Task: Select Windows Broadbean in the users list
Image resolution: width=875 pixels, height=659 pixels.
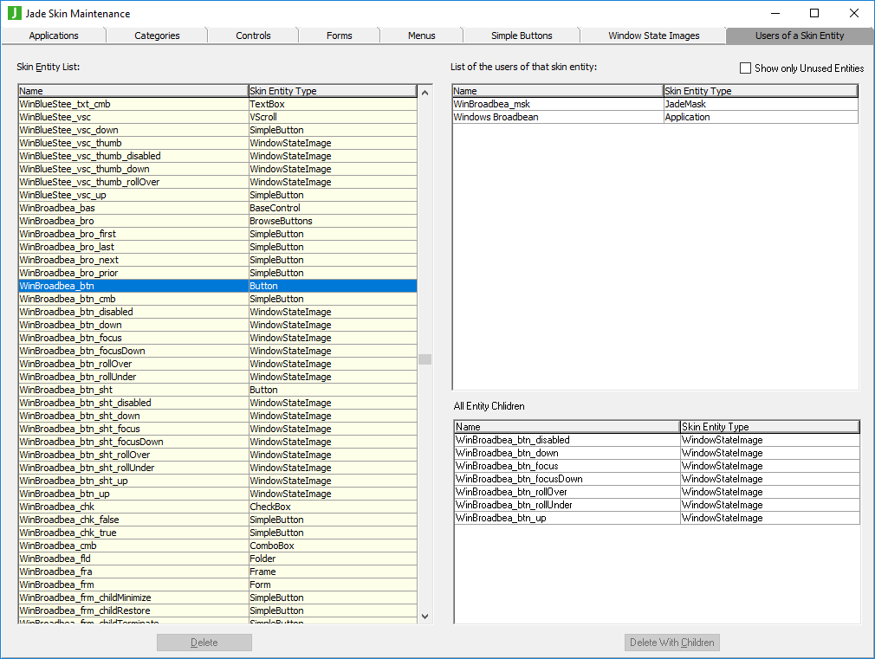Action: (496, 117)
